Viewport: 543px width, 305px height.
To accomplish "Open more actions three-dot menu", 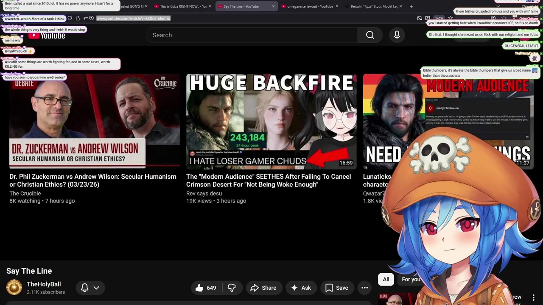I will click(x=364, y=288).
